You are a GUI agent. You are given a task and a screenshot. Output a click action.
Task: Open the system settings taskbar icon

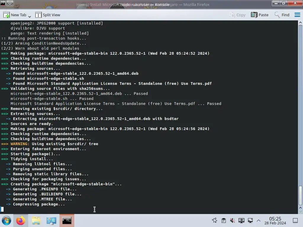51,220
